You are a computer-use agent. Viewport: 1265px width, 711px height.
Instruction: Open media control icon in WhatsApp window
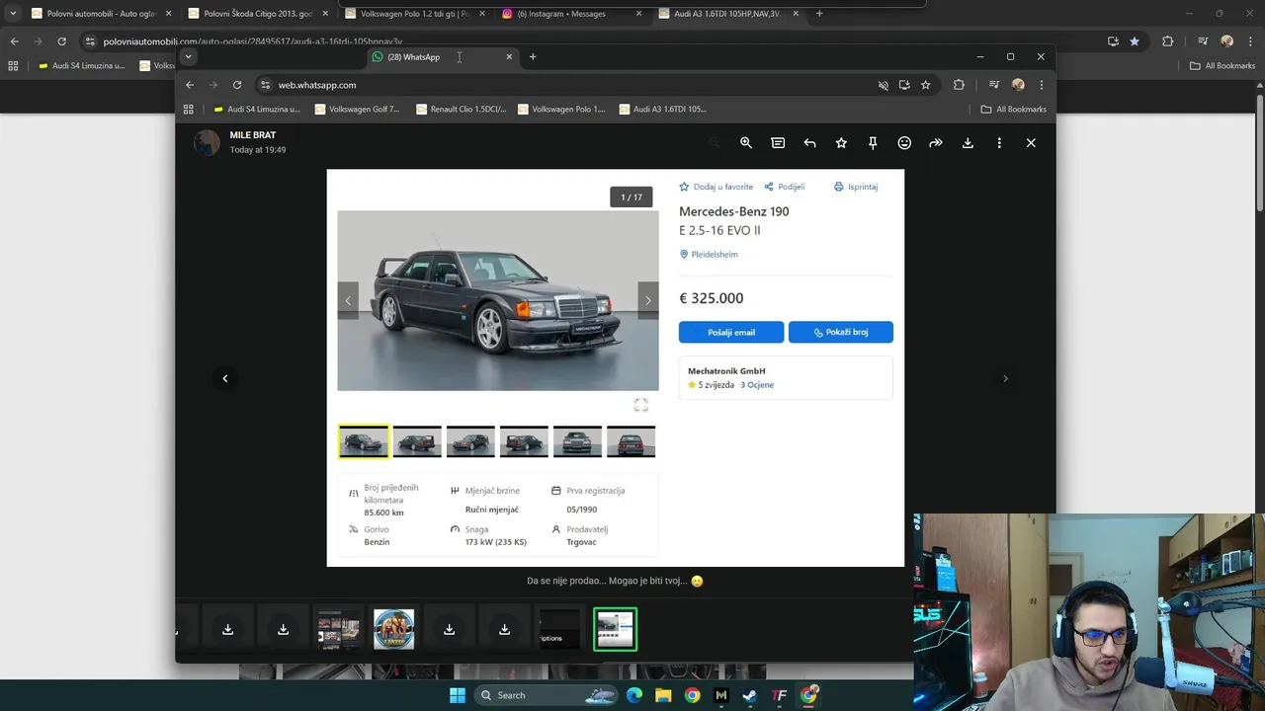pyautogui.click(x=994, y=85)
